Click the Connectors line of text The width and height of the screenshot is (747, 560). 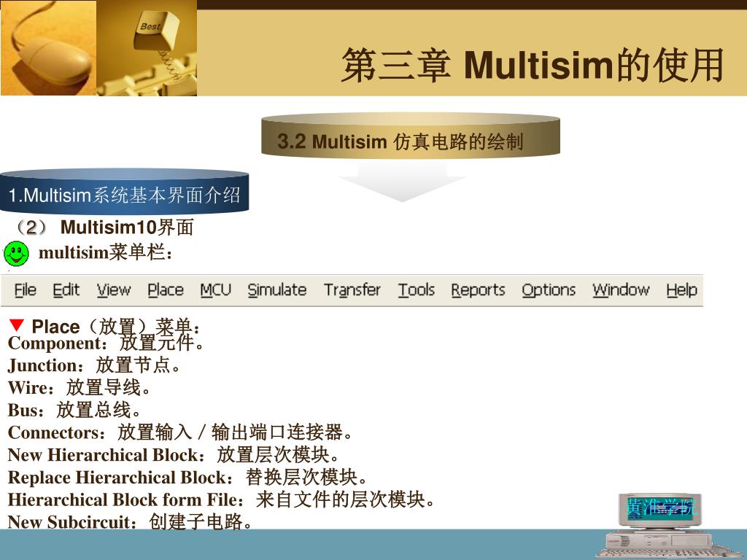(181, 432)
